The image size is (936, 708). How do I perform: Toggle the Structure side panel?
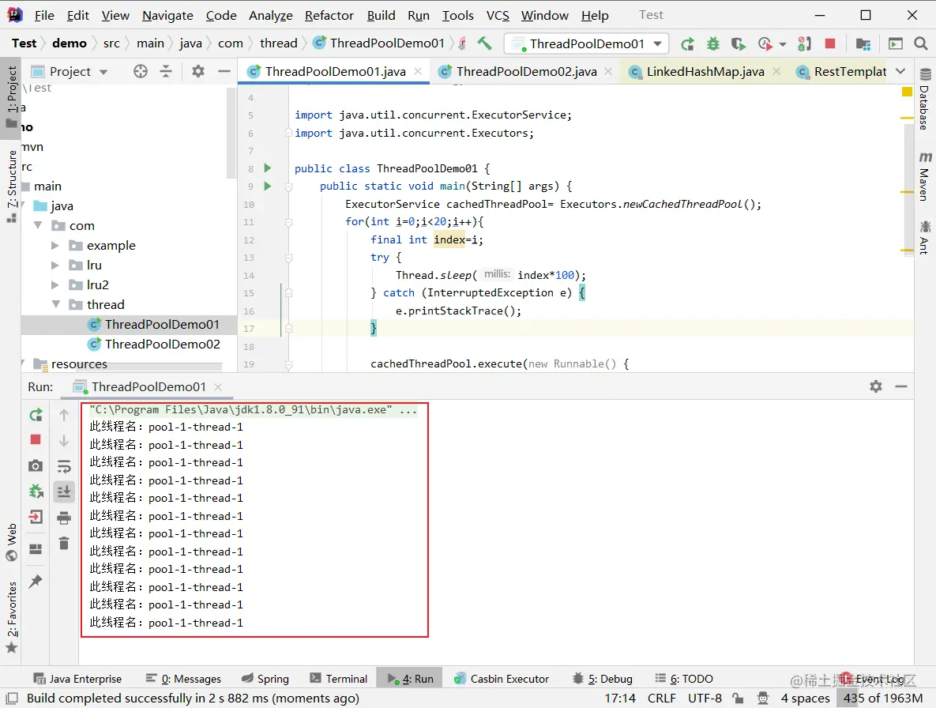point(11,186)
